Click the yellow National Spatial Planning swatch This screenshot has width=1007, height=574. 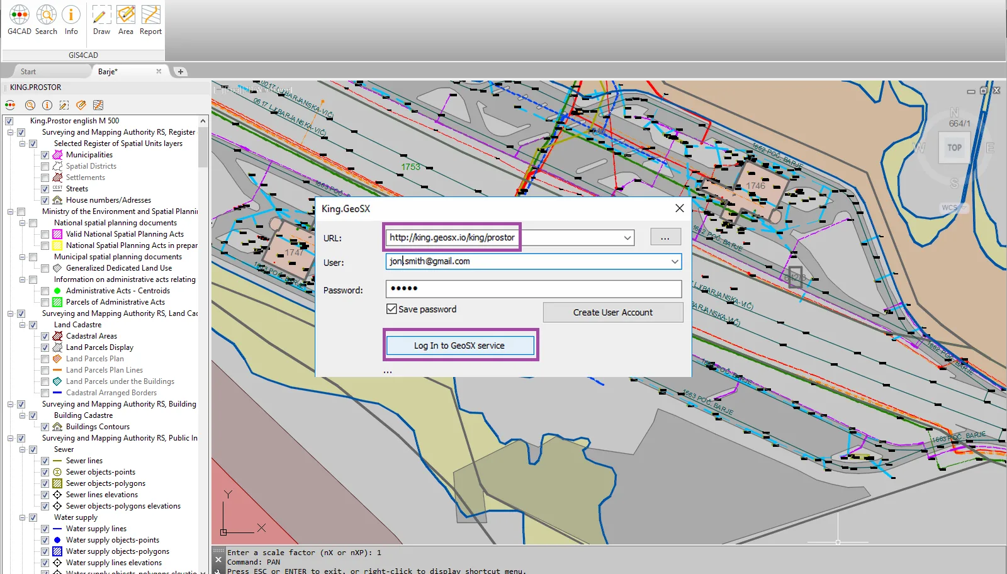tap(57, 245)
